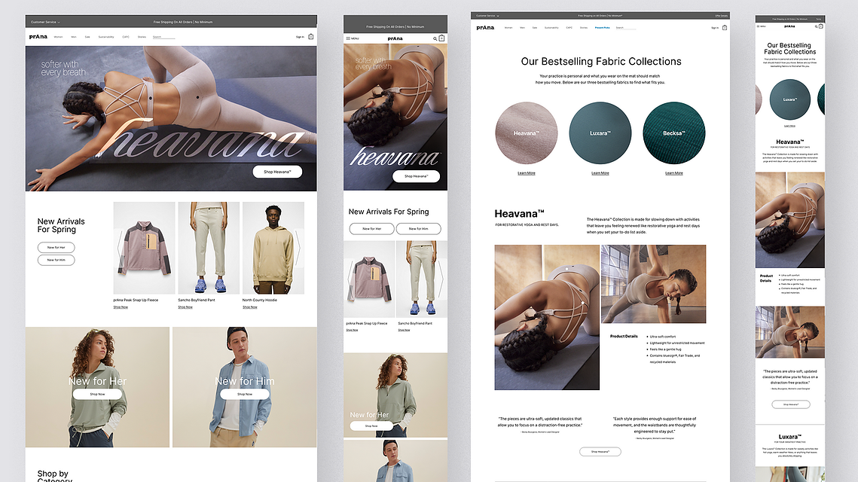Click Offer Details link in fabric page top bar
The width and height of the screenshot is (858, 482).
[721, 16]
